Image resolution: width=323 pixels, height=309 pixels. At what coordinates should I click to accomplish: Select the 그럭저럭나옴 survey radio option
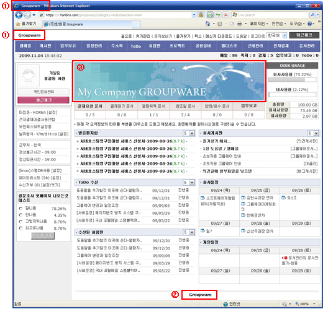tap(20, 222)
